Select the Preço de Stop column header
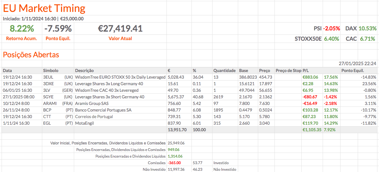The height and width of the screenshot is (172, 379). tap(288, 70)
